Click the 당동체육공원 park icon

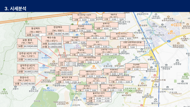click(x=130, y=91)
